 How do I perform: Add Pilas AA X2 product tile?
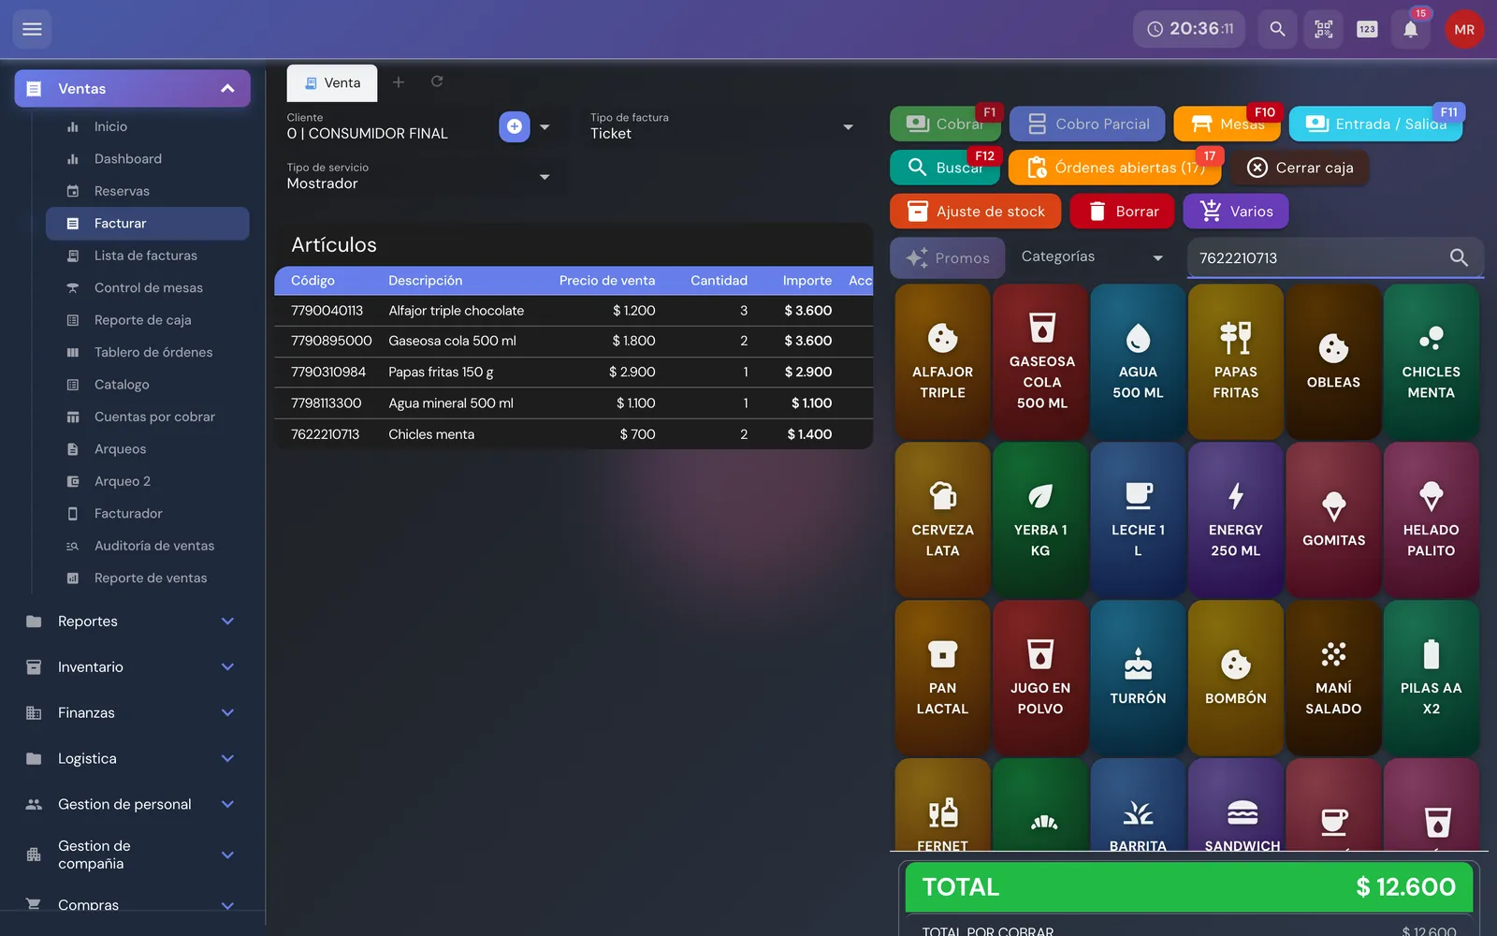[1431, 678]
